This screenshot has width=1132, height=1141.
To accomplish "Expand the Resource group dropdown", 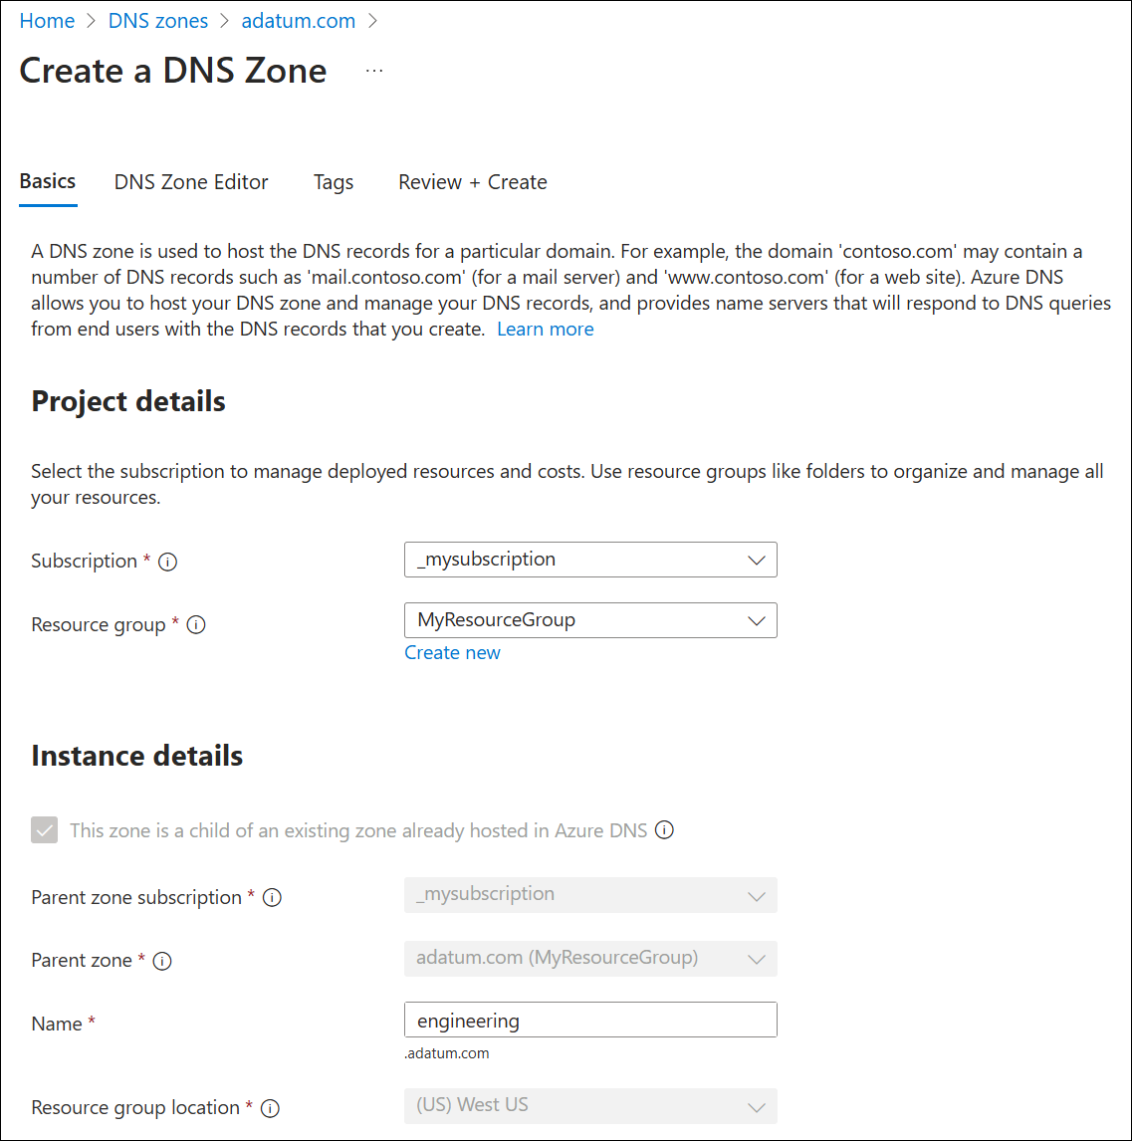I will pyautogui.click(x=590, y=620).
